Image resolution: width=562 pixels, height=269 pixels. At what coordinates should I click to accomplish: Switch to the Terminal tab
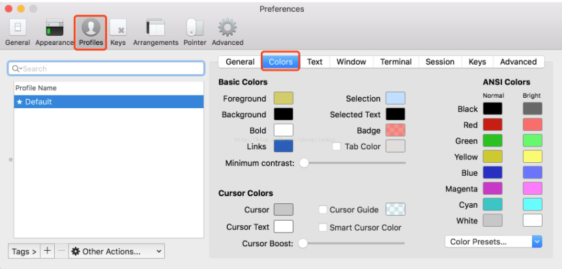(396, 62)
